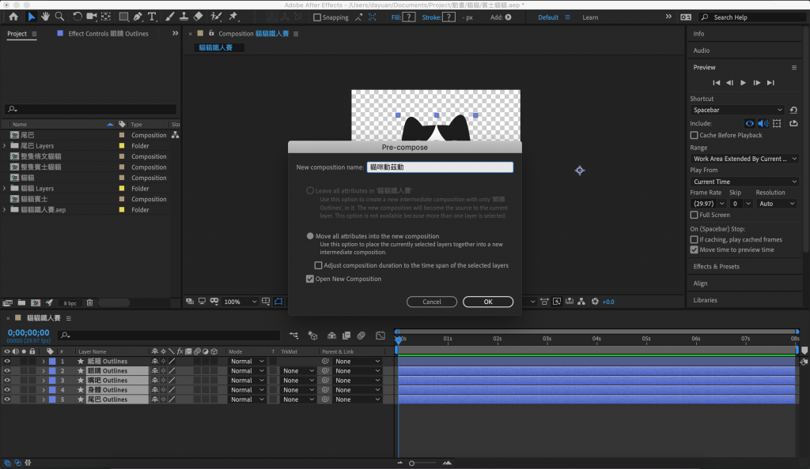Select the Rectangle shape tool

123,17
